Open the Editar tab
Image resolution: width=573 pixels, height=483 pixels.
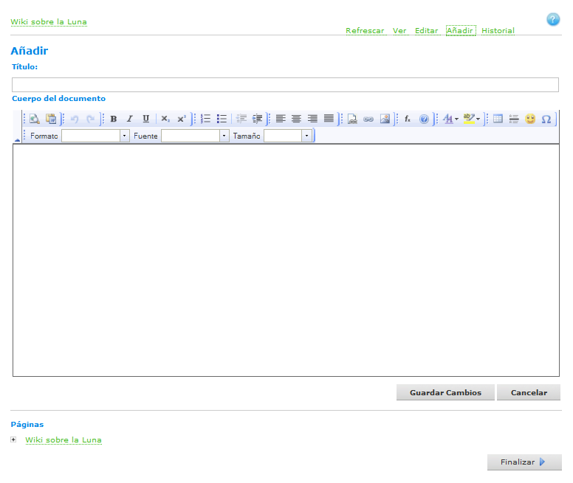coord(426,31)
